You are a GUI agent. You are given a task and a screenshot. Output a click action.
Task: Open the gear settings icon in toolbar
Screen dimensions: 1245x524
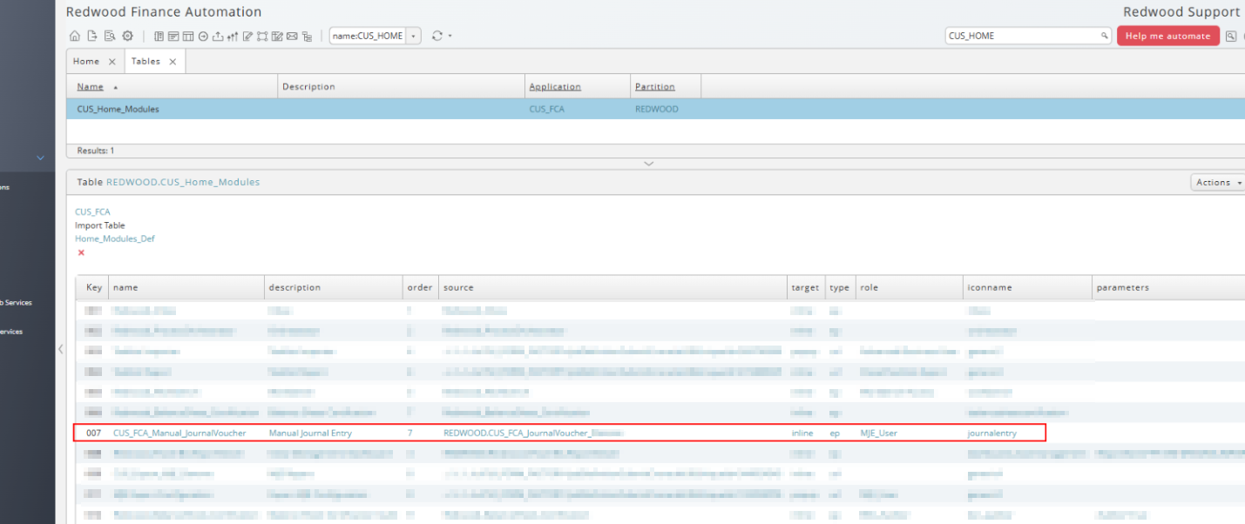[127, 36]
